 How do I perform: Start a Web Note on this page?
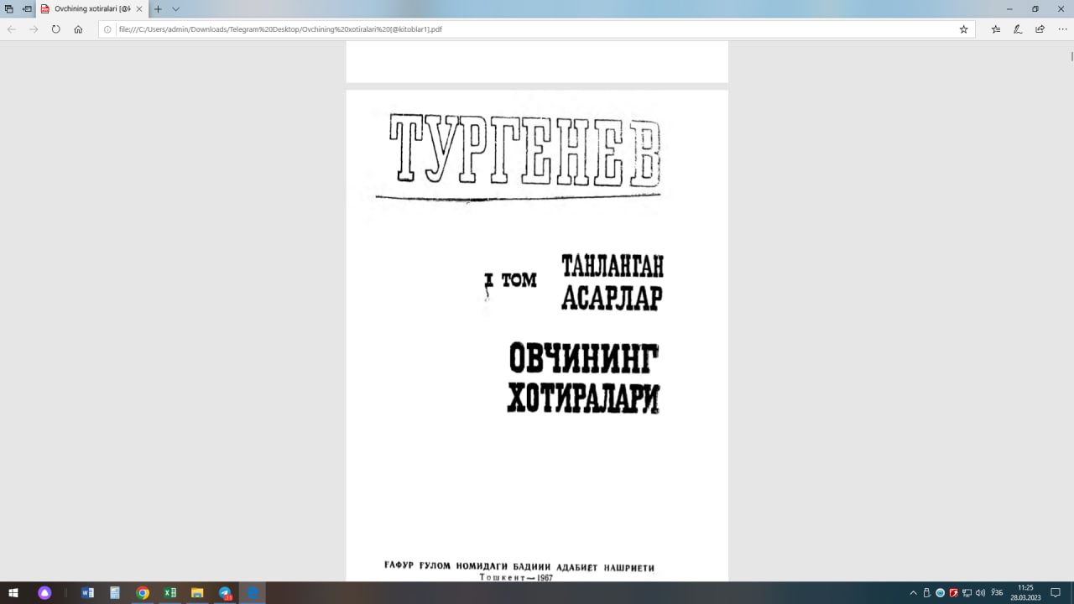point(1019,29)
